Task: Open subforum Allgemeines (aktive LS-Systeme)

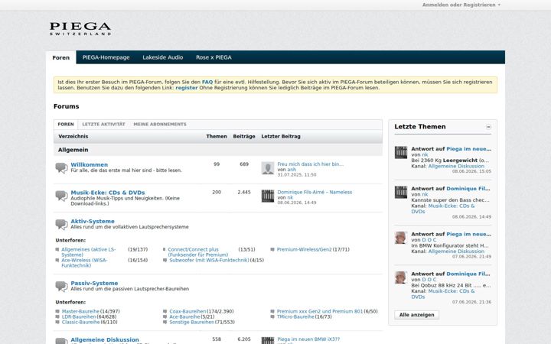Action: (x=89, y=252)
